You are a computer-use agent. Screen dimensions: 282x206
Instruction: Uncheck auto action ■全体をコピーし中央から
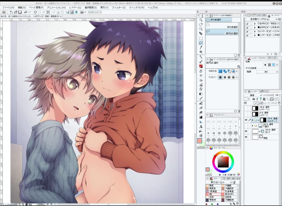247,28
